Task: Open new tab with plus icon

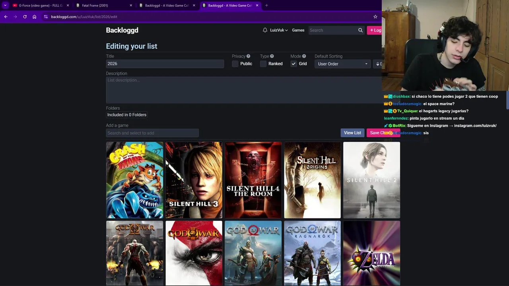Action: 266,6
